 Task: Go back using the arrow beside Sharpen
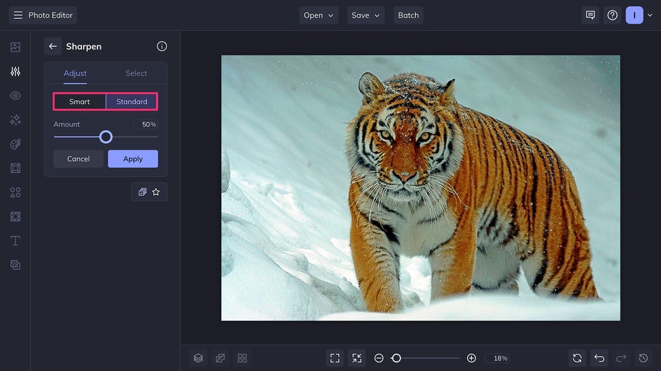(53, 46)
